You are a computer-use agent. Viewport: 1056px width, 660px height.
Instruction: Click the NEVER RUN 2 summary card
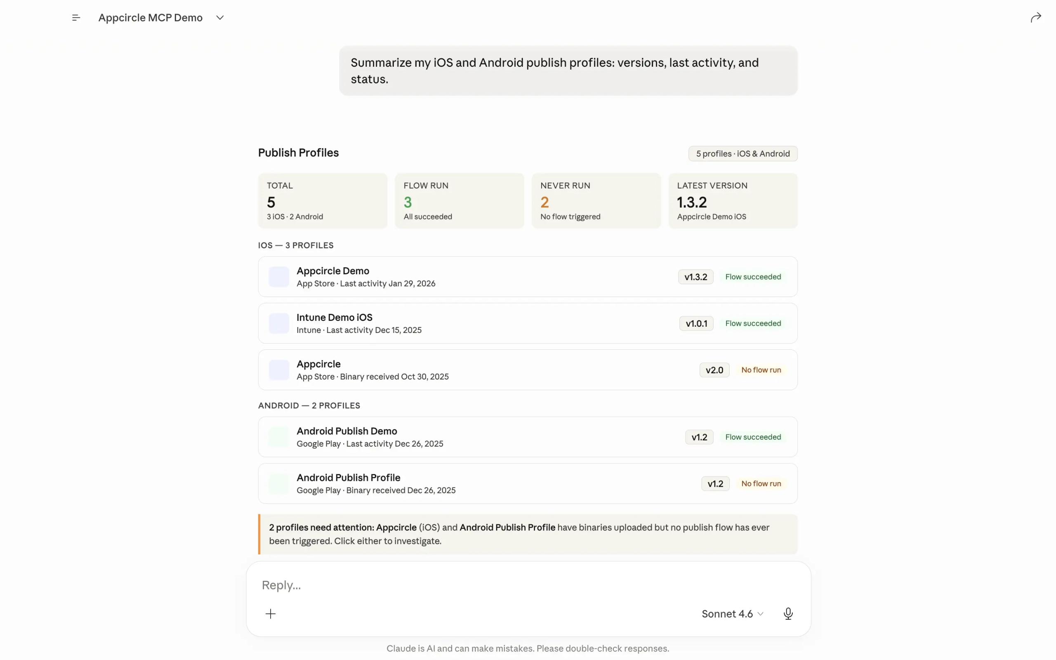click(x=596, y=201)
